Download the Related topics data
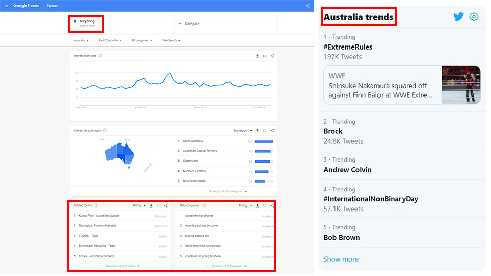 click(151, 205)
